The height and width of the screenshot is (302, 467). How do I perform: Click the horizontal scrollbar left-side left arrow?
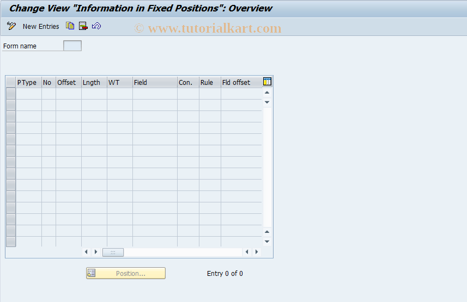(x=86, y=252)
